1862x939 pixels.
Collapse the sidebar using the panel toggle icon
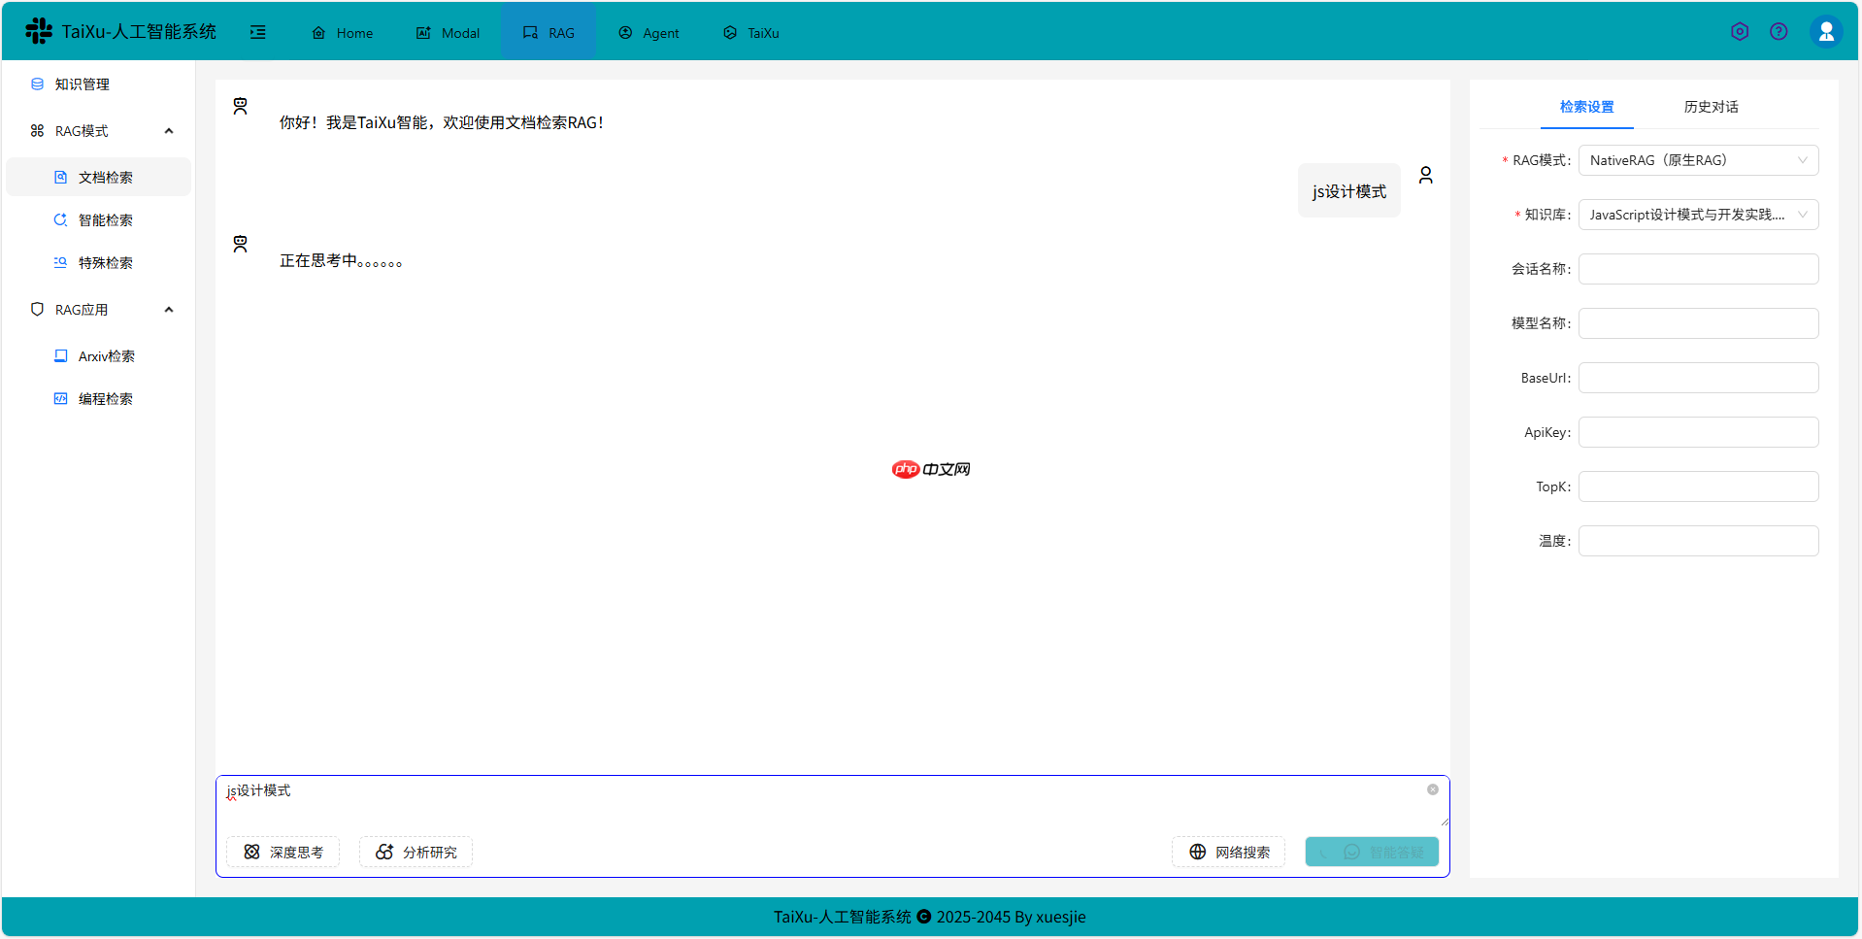point(258,31)
